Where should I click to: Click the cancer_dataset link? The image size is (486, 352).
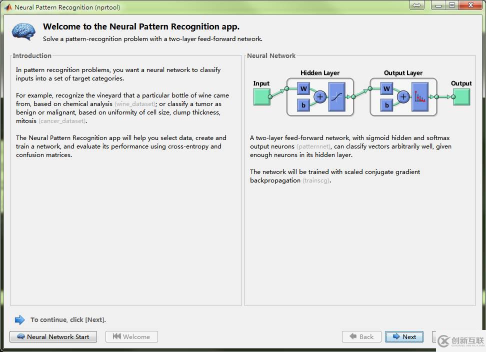62,121
